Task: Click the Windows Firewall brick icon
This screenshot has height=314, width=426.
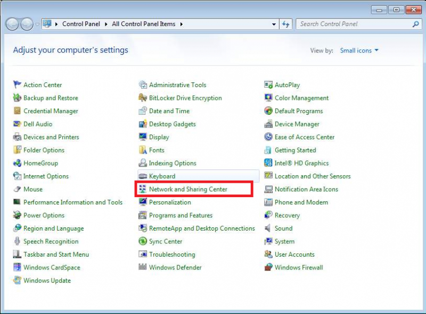Action: [x=268, y=267]
